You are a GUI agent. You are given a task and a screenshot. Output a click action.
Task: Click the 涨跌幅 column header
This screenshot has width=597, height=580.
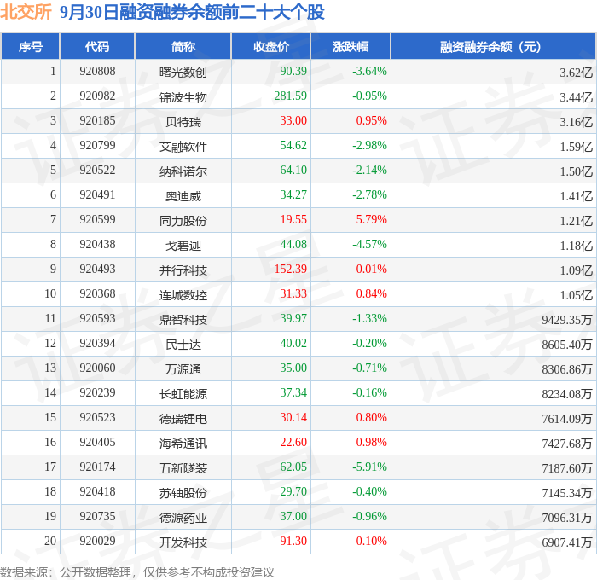click(351, 47)
